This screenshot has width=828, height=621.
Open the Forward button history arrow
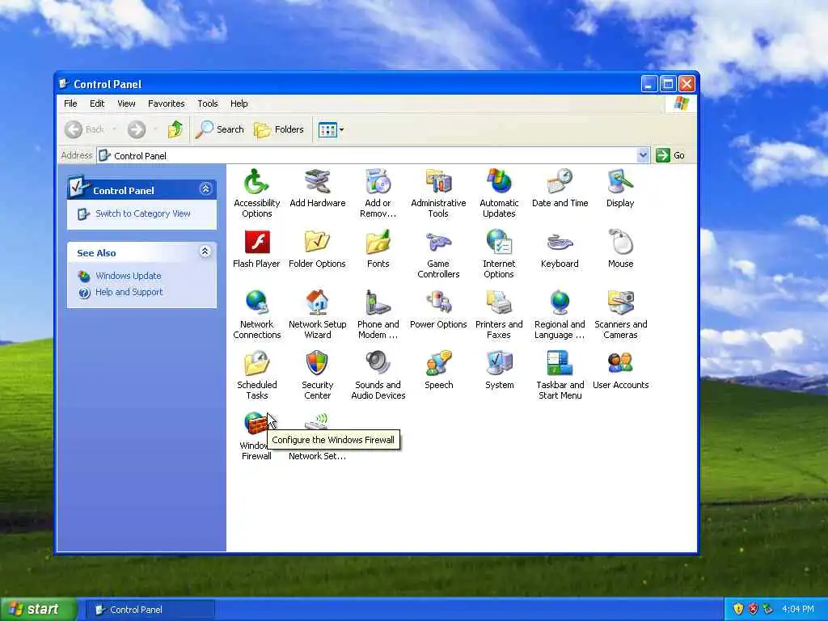click(x=155, y=129)
